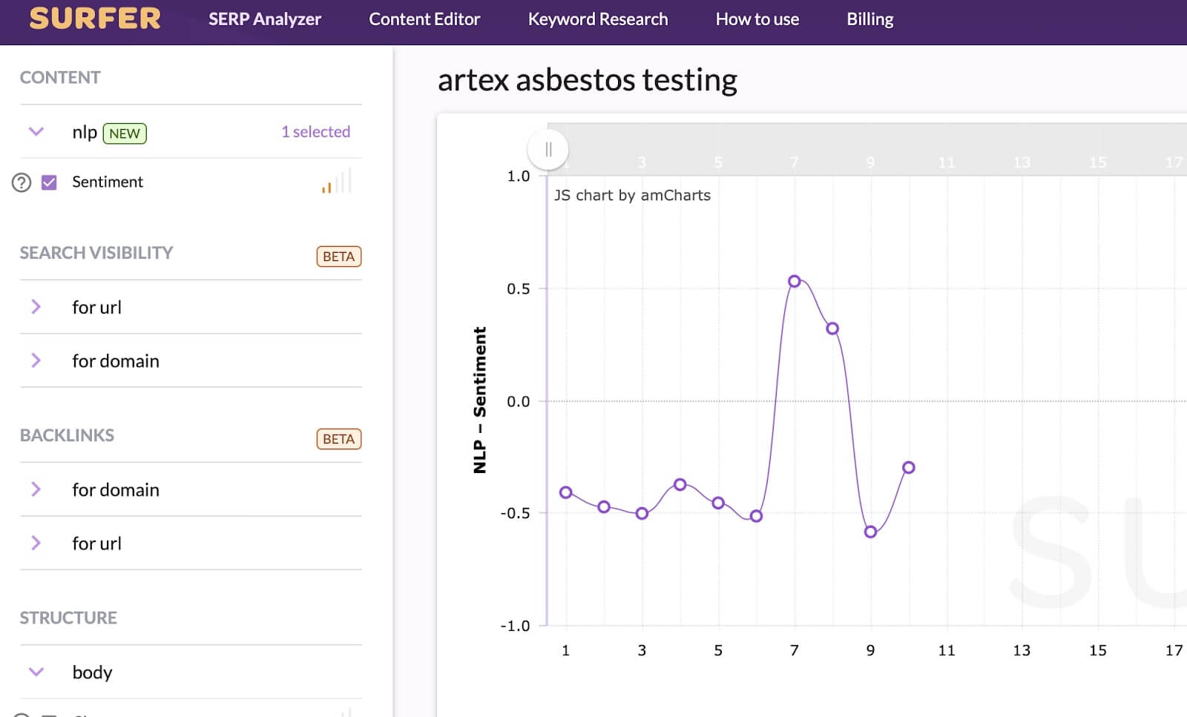Expand "for url" under Search Visibility
The height and width of the screenshot is (717, 1187).
pyautogui.click(x=36, y=307)
